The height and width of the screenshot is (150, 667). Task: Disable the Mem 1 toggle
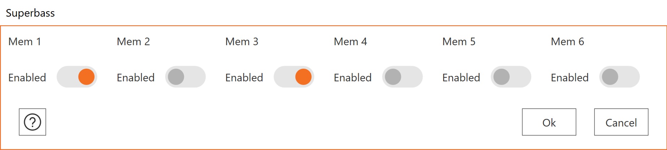pos(77,77)
